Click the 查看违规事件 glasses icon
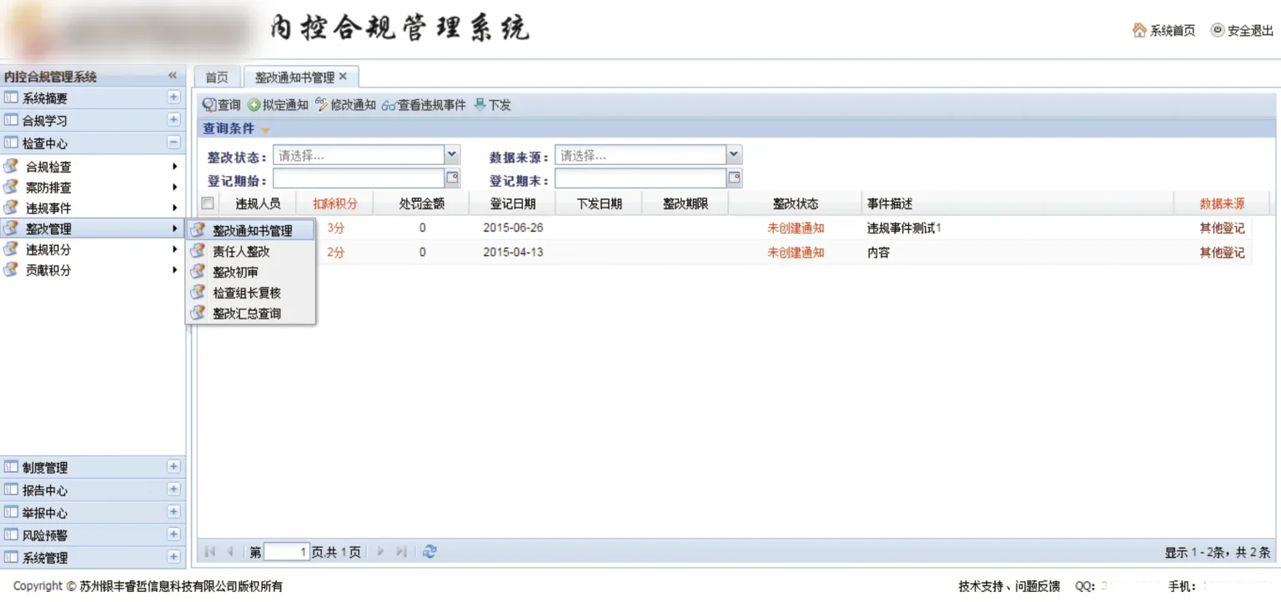Screen dimensions: 1281x602 tap(389, 105)
